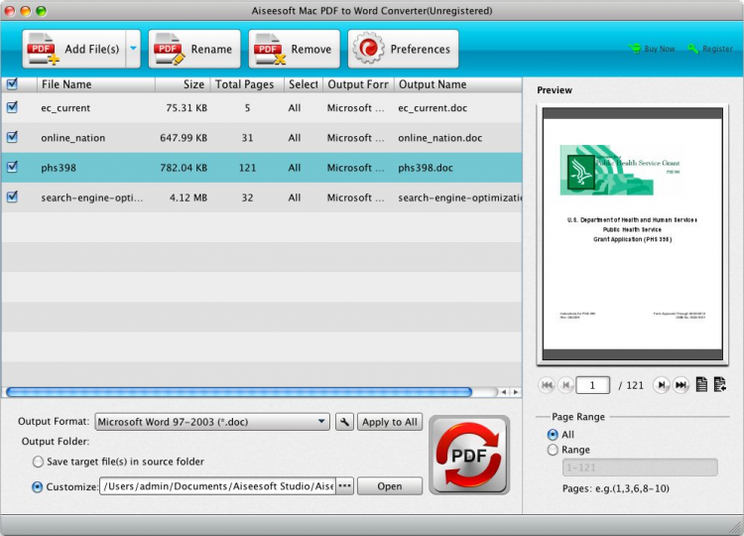Click phs398.doc output name
The width and height of the screenshot is (744, 536).
tap(426, 168)
